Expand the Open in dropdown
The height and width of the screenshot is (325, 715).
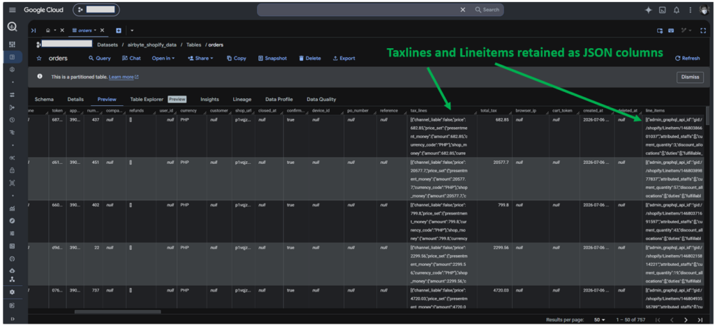(163, 59)
